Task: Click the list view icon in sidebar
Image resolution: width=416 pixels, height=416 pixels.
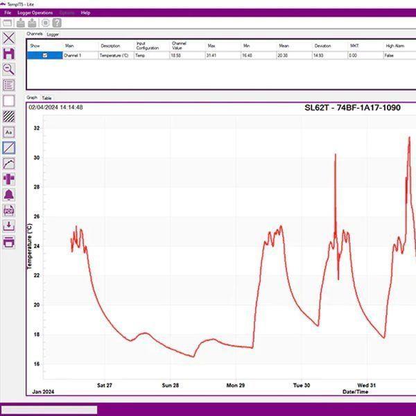Action: point(9,85)
